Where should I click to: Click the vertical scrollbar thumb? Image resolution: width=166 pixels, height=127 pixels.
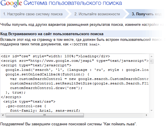point(152,61)
